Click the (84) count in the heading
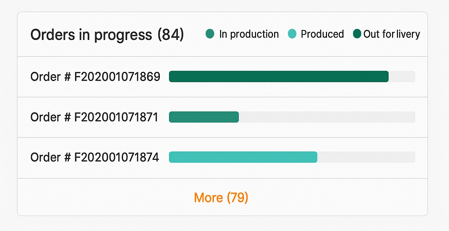Screen dimensions: 449x231 click(x=170, y=35)
